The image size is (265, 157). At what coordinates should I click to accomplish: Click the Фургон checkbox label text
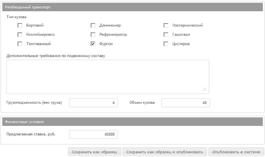pyautogui.click(x=106, y=44)
